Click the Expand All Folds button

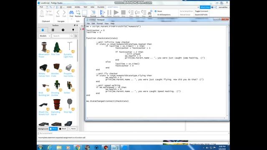tap(201, 15)
